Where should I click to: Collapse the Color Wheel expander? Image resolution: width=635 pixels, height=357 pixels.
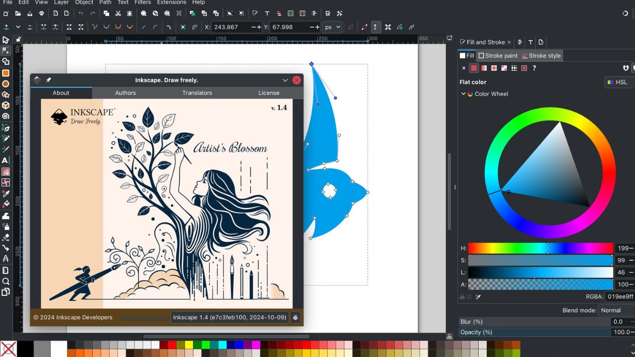click(463, 94)
